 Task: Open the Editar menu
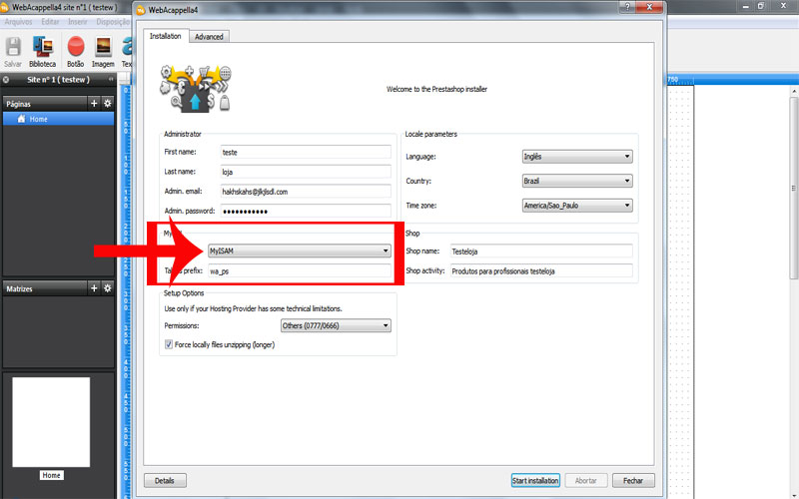(x=50, y=22)
